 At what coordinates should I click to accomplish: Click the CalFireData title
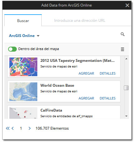pyautogui.click(x=51, y=110)
